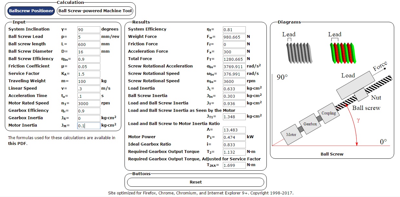Select screw rotational speed in rad/s

point(235,74)
